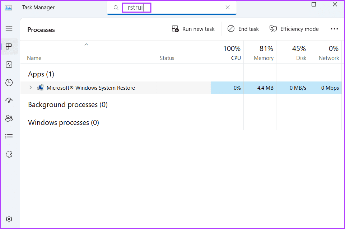Open the Details list sidebar icon
345x229 pixels.
(9, 136)
